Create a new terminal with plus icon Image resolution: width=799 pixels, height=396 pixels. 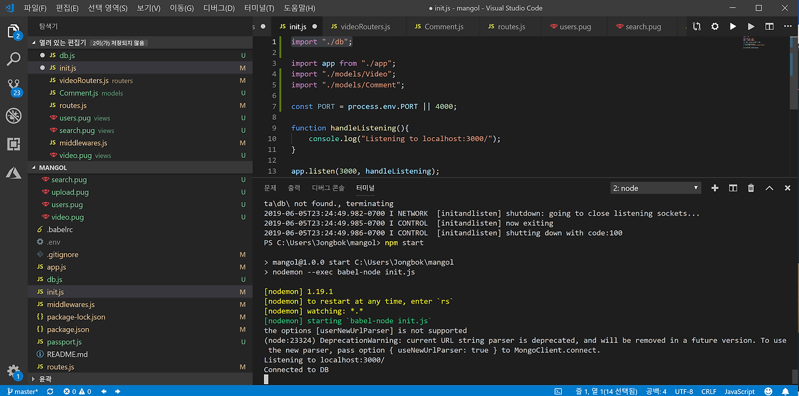pos(715,188)
